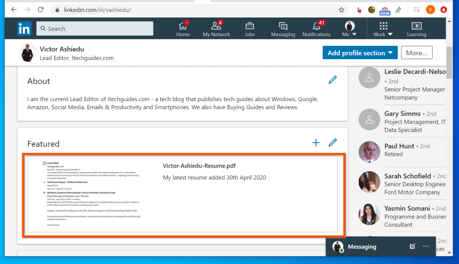Click the pen extension icon in browser toolbar

tap(398, 9)
